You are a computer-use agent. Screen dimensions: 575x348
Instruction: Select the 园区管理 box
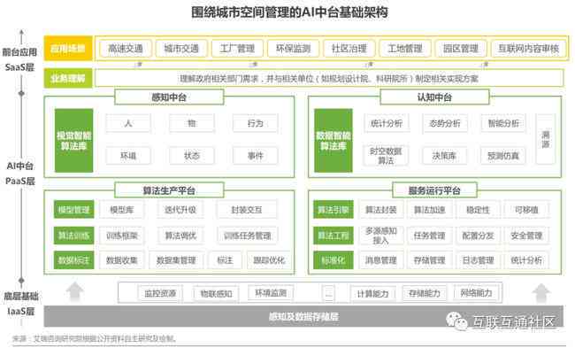pos(461,49)
